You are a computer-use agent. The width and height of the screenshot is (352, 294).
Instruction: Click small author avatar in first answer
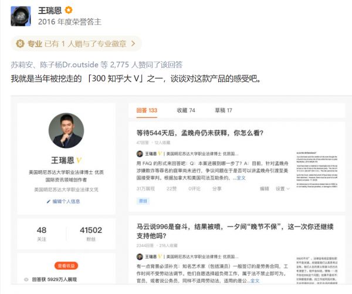140,154
